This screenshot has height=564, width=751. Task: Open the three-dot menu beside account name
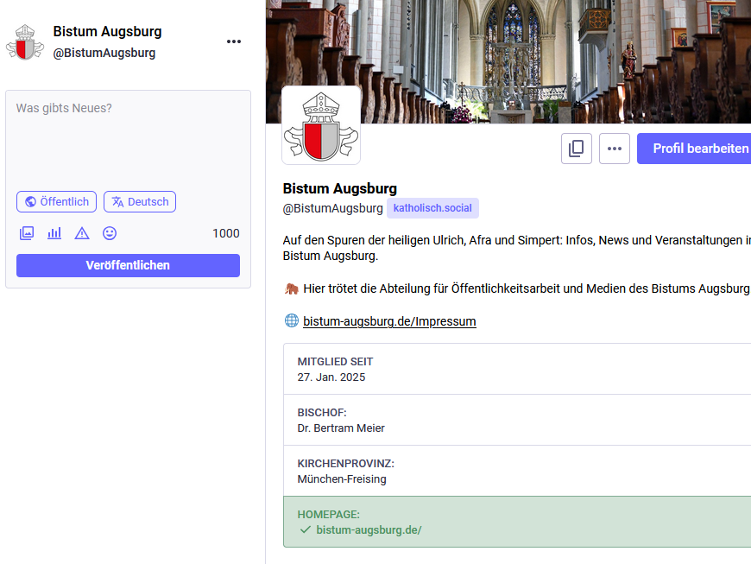pyautogui.click(x=234, y=41)
